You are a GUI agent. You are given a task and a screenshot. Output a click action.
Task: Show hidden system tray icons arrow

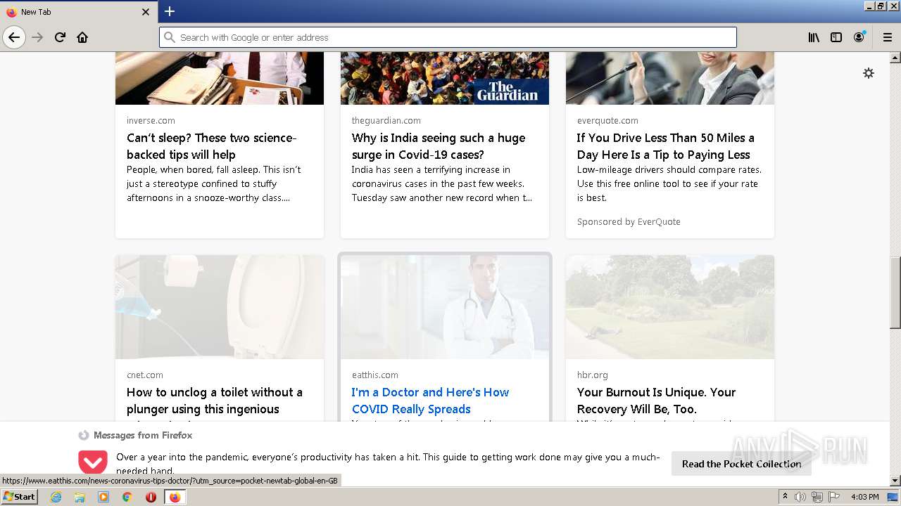[x=785, y=497]
